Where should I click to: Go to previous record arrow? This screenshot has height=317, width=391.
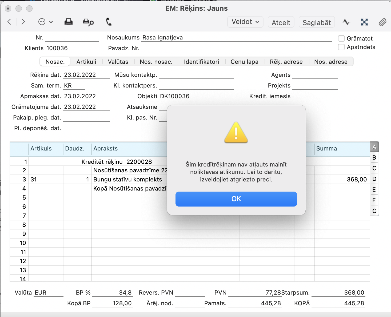pyautogui.click(x=9, y=22)
